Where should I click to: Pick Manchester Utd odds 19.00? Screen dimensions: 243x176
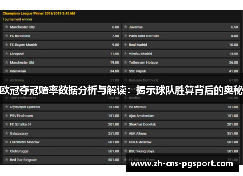(x=115, y=62)
